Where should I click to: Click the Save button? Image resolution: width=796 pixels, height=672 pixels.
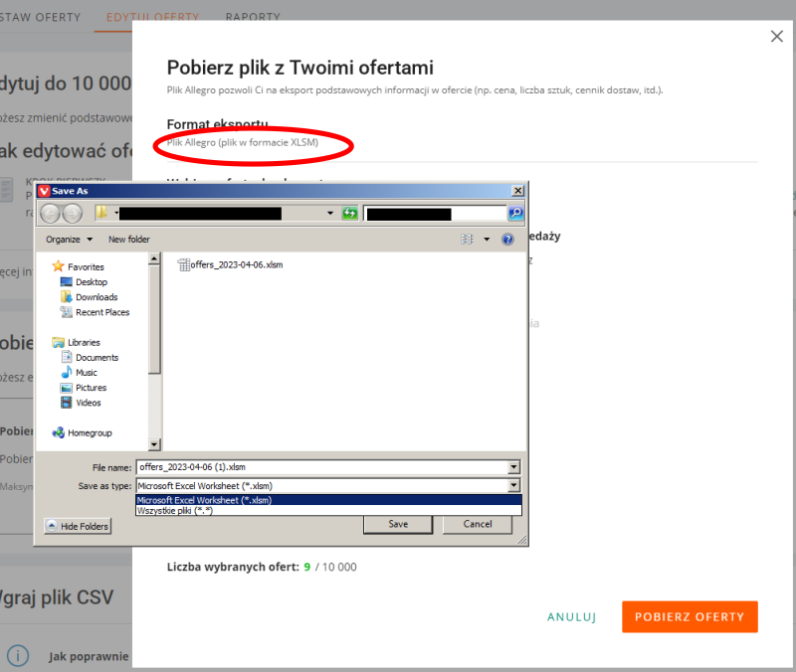click(x=398, y=525)
